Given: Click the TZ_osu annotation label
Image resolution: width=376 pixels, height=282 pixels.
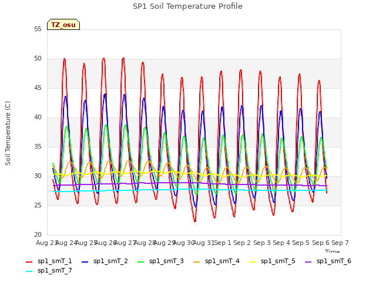Looking at the screenshot, I should (63, 25).
